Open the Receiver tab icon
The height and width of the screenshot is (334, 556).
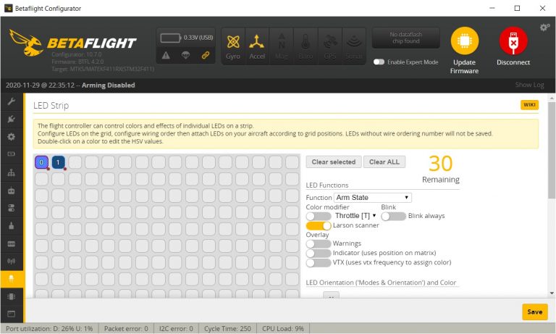pos(12,191)
